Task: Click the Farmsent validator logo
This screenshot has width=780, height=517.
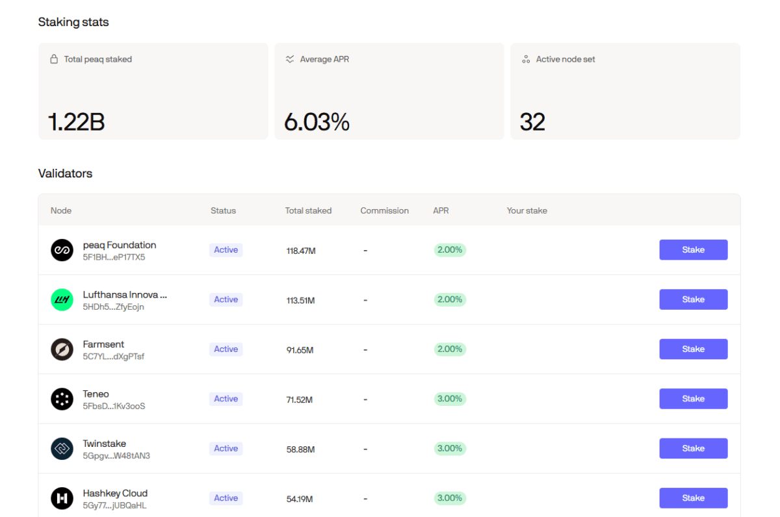Action: pos(62,349)
